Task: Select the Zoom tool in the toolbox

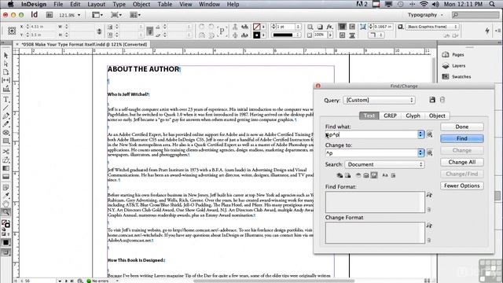Action: pyautogui.click(x=6, y=211)
